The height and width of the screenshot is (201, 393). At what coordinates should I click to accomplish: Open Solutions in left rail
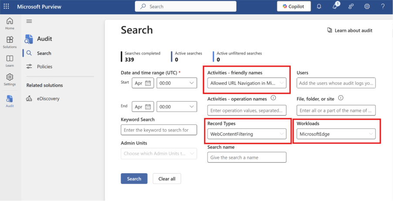[10, 42]
